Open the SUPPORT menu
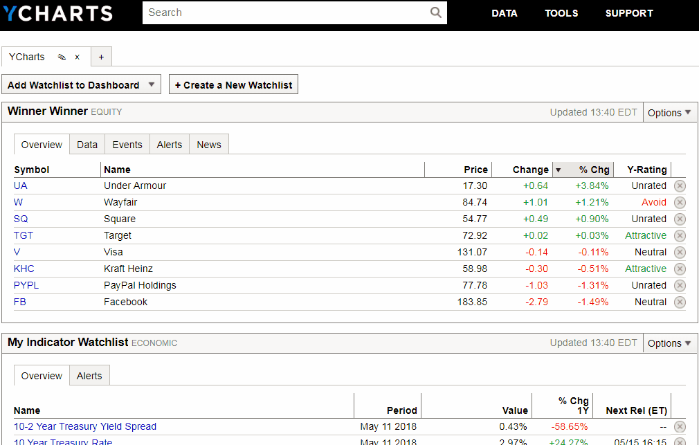699x445 pixels. [629, 13]
